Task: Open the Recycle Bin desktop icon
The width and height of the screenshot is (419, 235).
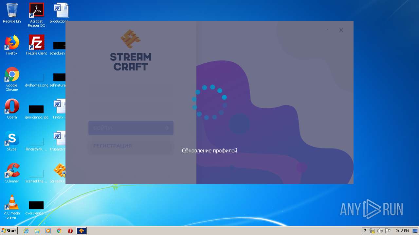Action: [x=12, y=13]
